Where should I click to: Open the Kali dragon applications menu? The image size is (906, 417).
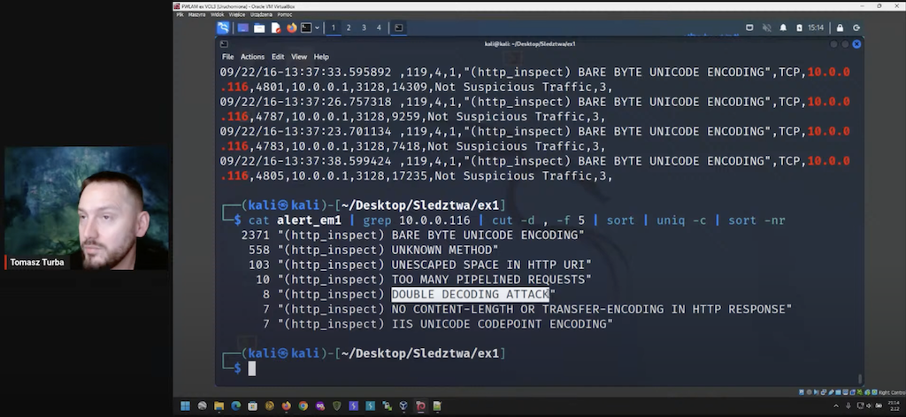pyautogui.click(x=223, y=28)
